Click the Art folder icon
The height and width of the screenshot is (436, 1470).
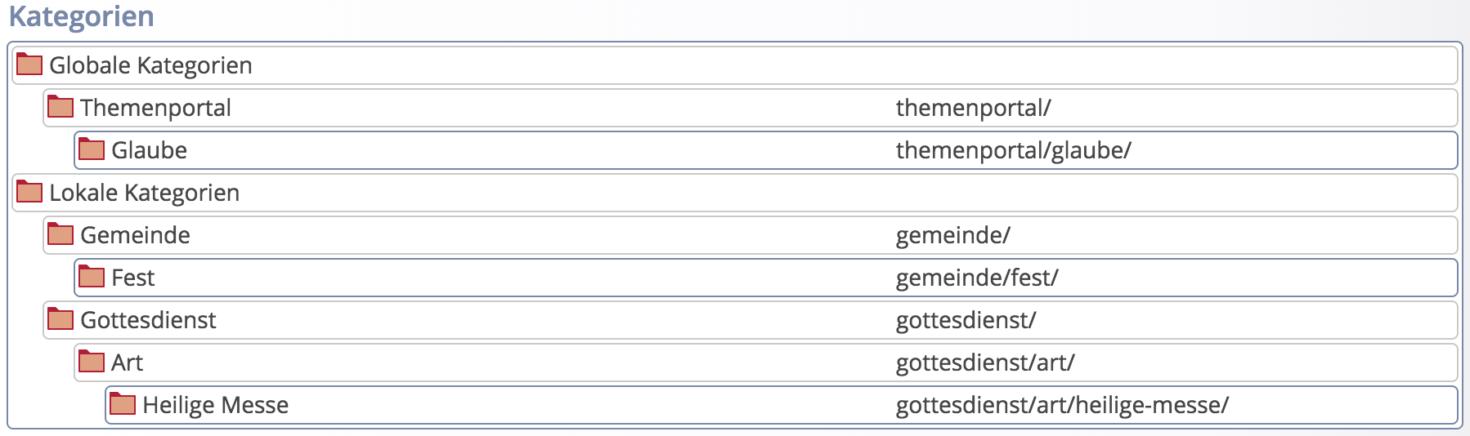[92, 362]
